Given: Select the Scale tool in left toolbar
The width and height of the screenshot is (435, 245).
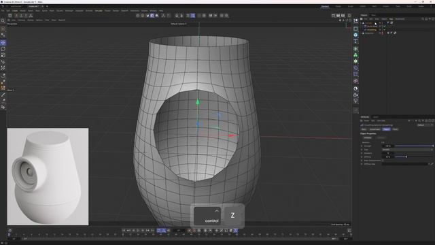Looking at the screenshot, I should [3, 55].
